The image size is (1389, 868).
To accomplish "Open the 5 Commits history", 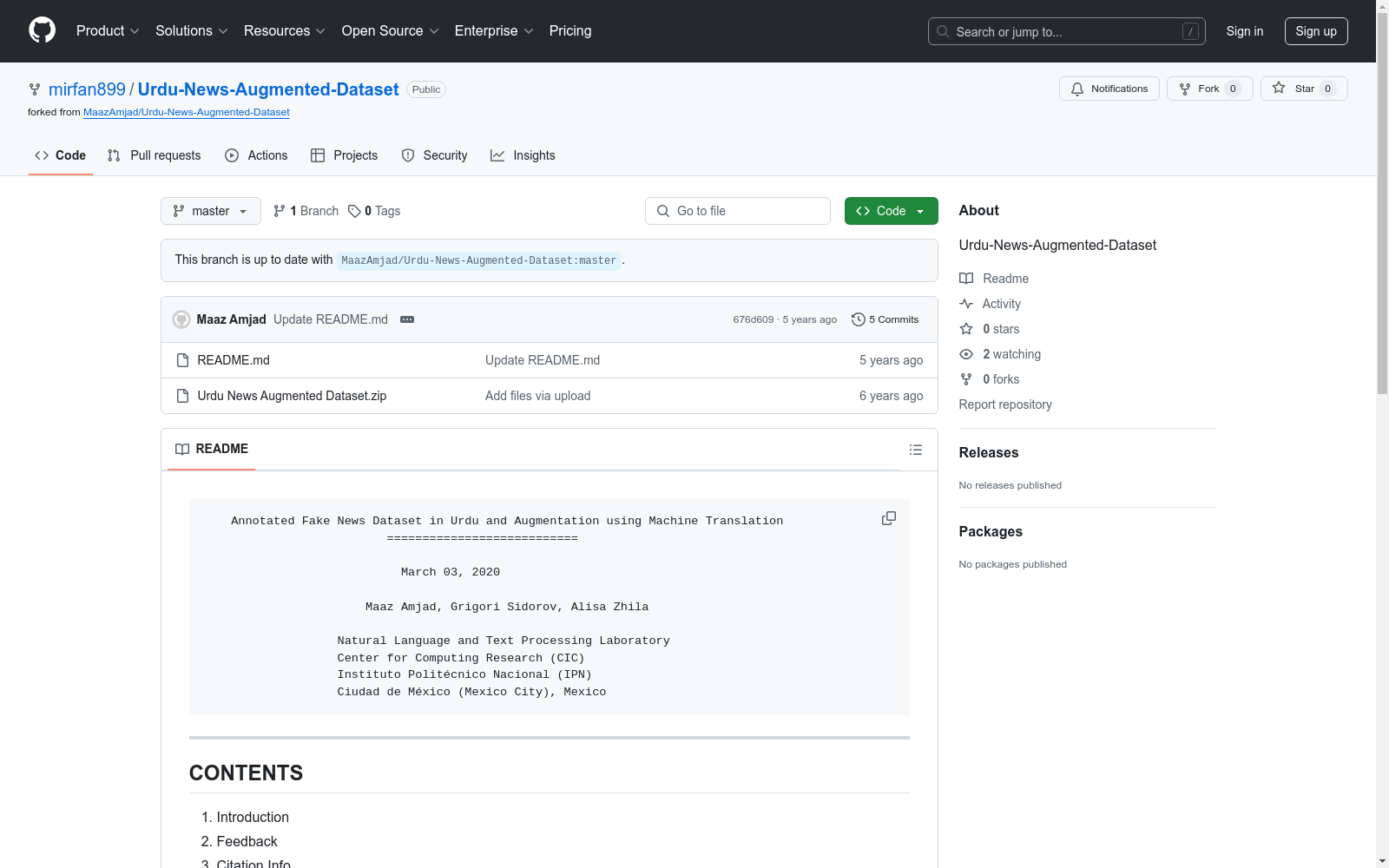I will 885,319.
